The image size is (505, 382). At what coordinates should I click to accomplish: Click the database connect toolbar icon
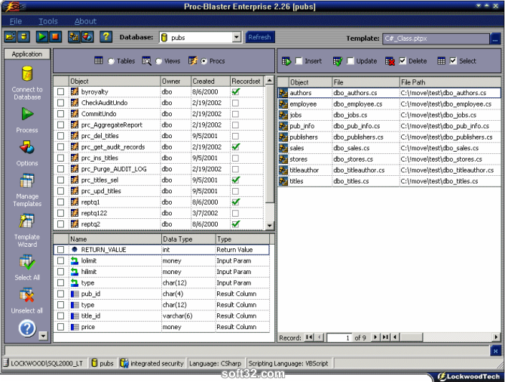click(x=23, y=37)
